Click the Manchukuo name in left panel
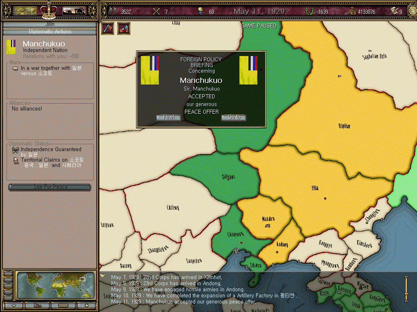417x312 pixels. pyautogui.click(x=44, y=43)
